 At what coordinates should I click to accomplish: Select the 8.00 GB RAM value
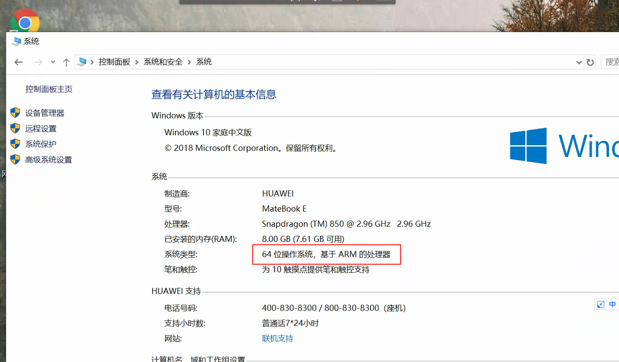click(303, 239)
